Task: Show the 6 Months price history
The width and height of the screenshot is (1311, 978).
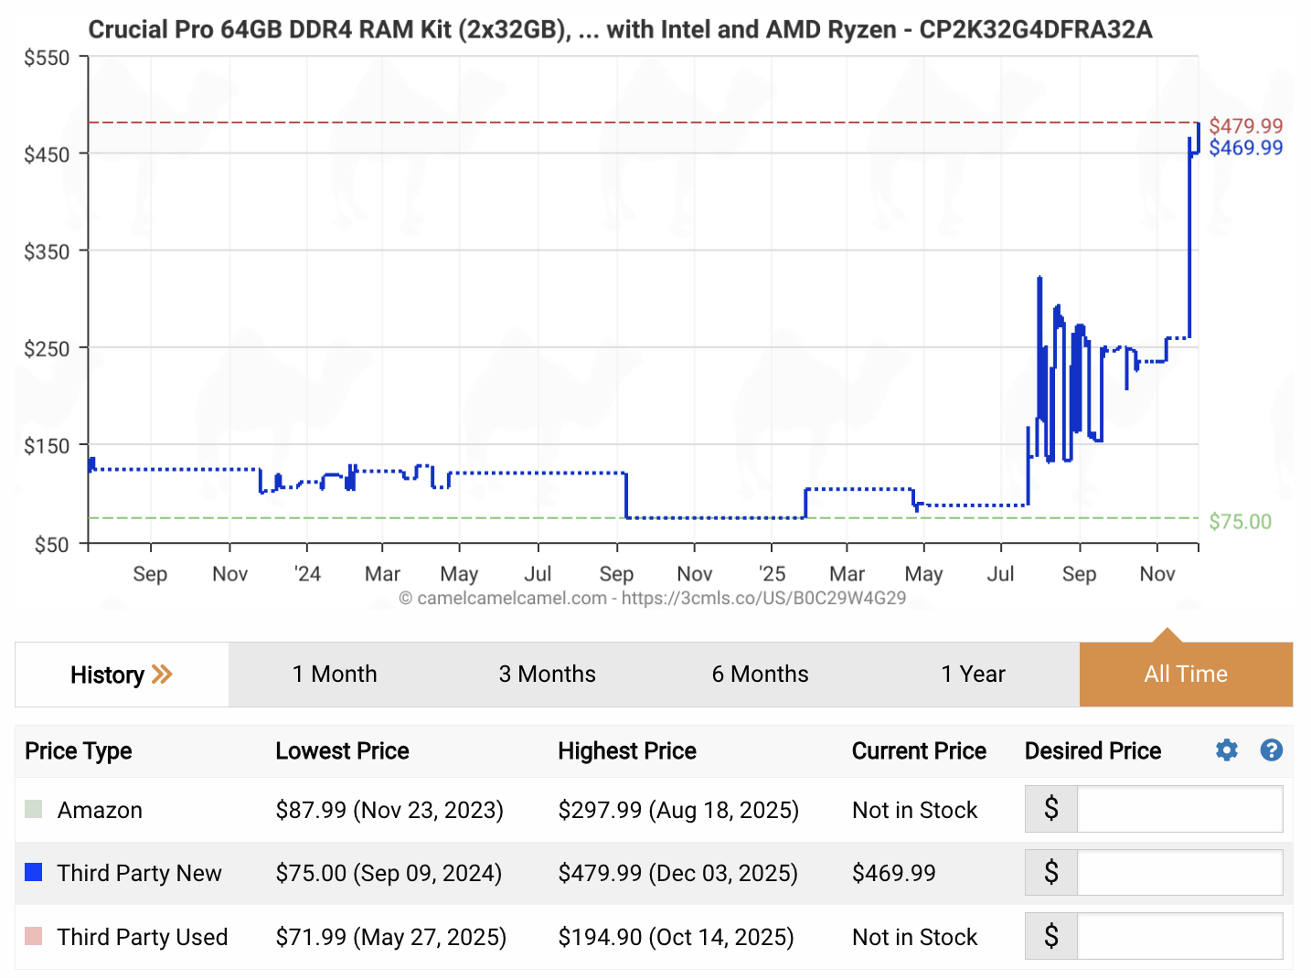Action: (x=761, y=675)
